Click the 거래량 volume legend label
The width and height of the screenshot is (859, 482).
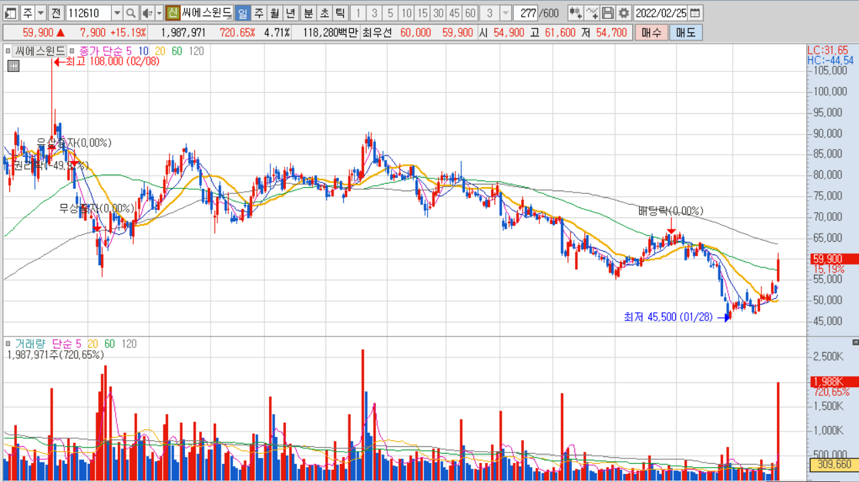(x=29, y=344)
